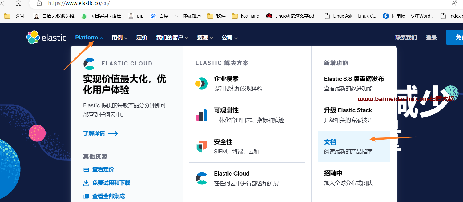Viewport: 463px width, 202px height.
Task: Open the 闪电博 bookmark
Action: click(408, 16)
